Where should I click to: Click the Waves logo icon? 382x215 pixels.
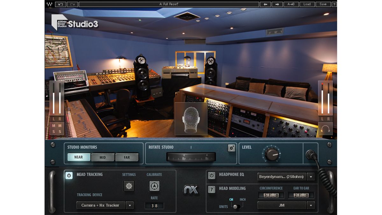(49, 4)
